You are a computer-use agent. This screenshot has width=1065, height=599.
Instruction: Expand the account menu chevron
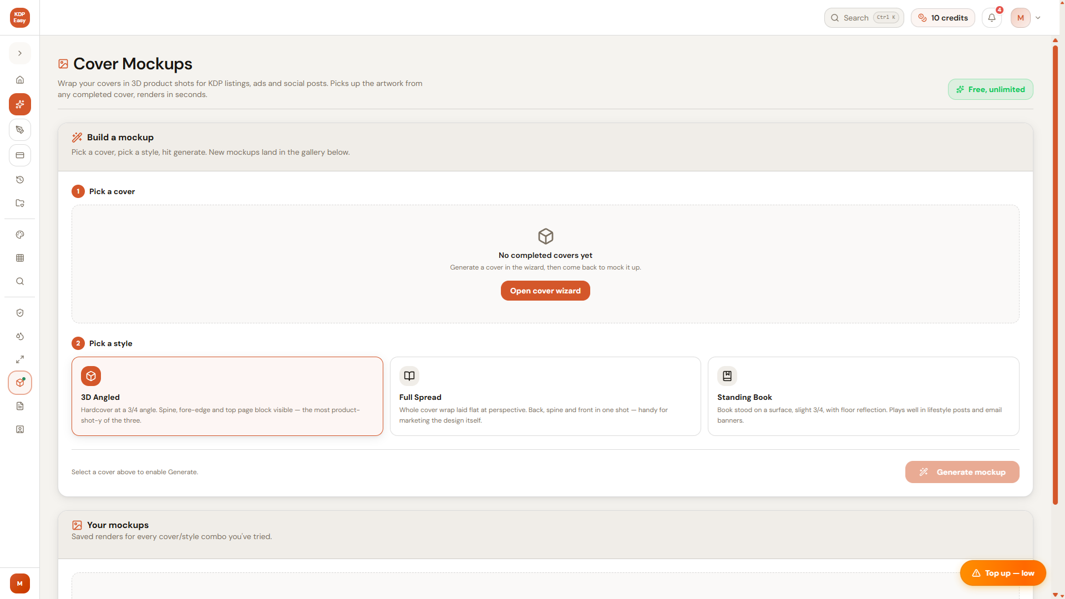(x=1038, y=18)
